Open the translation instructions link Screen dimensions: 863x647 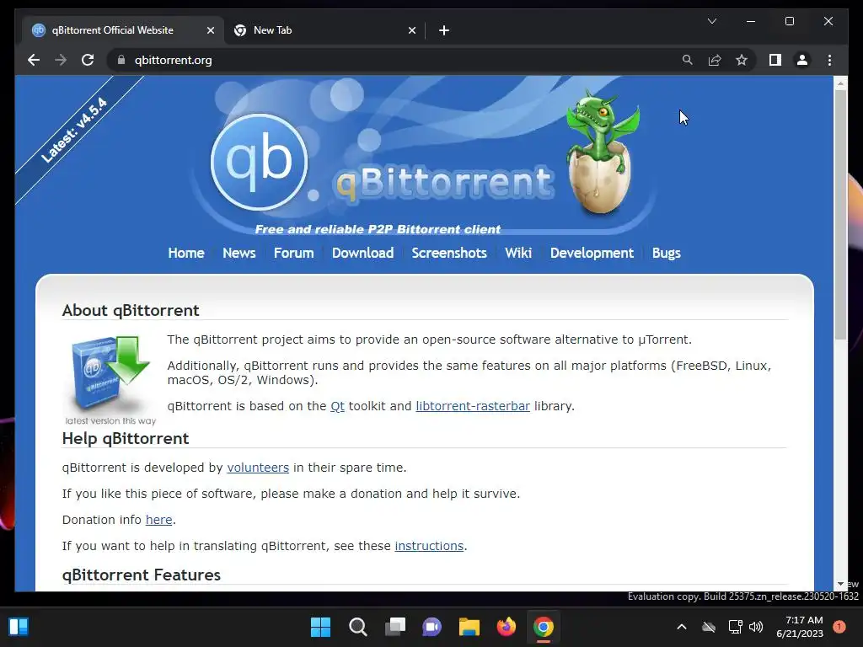(429, 546)
